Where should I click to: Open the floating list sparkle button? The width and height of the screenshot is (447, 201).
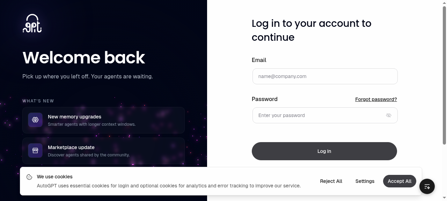(x=427, y=186)
